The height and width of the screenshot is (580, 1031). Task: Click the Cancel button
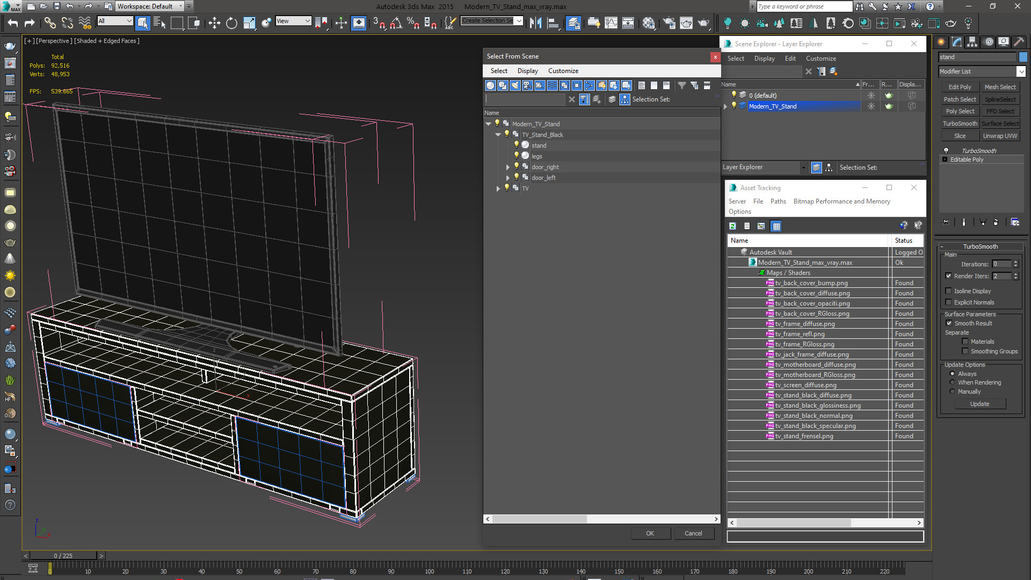click(693, 533)
